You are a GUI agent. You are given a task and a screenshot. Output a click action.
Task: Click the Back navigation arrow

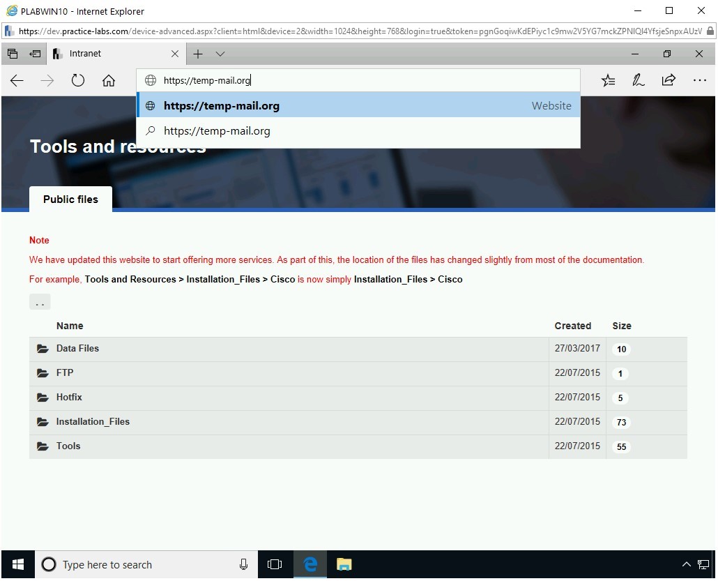coord(17,80)
